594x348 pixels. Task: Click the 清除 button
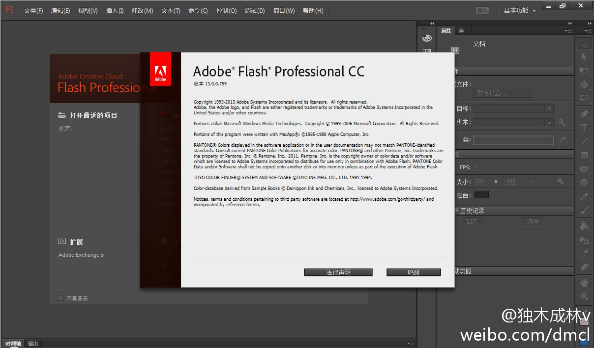[x=533, y=222]
